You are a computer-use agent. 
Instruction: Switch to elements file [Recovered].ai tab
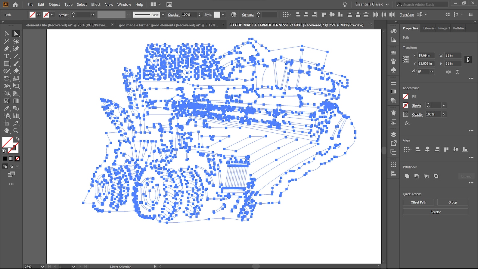tap(67, 25)
